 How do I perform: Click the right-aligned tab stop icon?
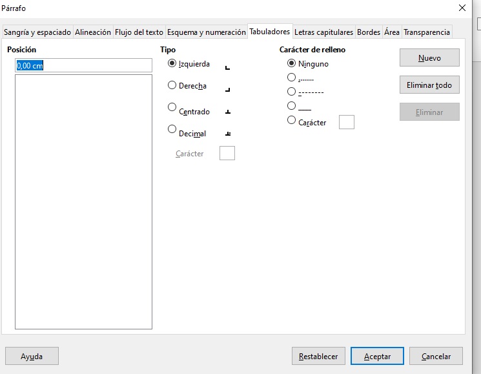click(x=227, y=90)
